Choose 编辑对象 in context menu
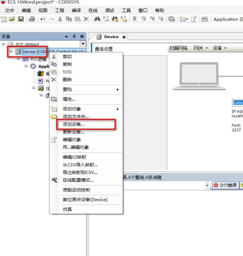The image size is (243, 256). point(86,140)
